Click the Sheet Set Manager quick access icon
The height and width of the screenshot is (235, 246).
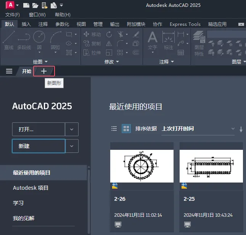click(54, 5)
